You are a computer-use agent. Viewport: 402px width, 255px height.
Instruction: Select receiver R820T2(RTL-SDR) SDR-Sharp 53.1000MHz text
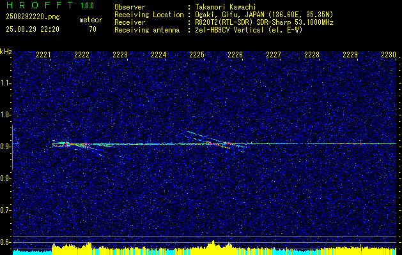(264, 22)
